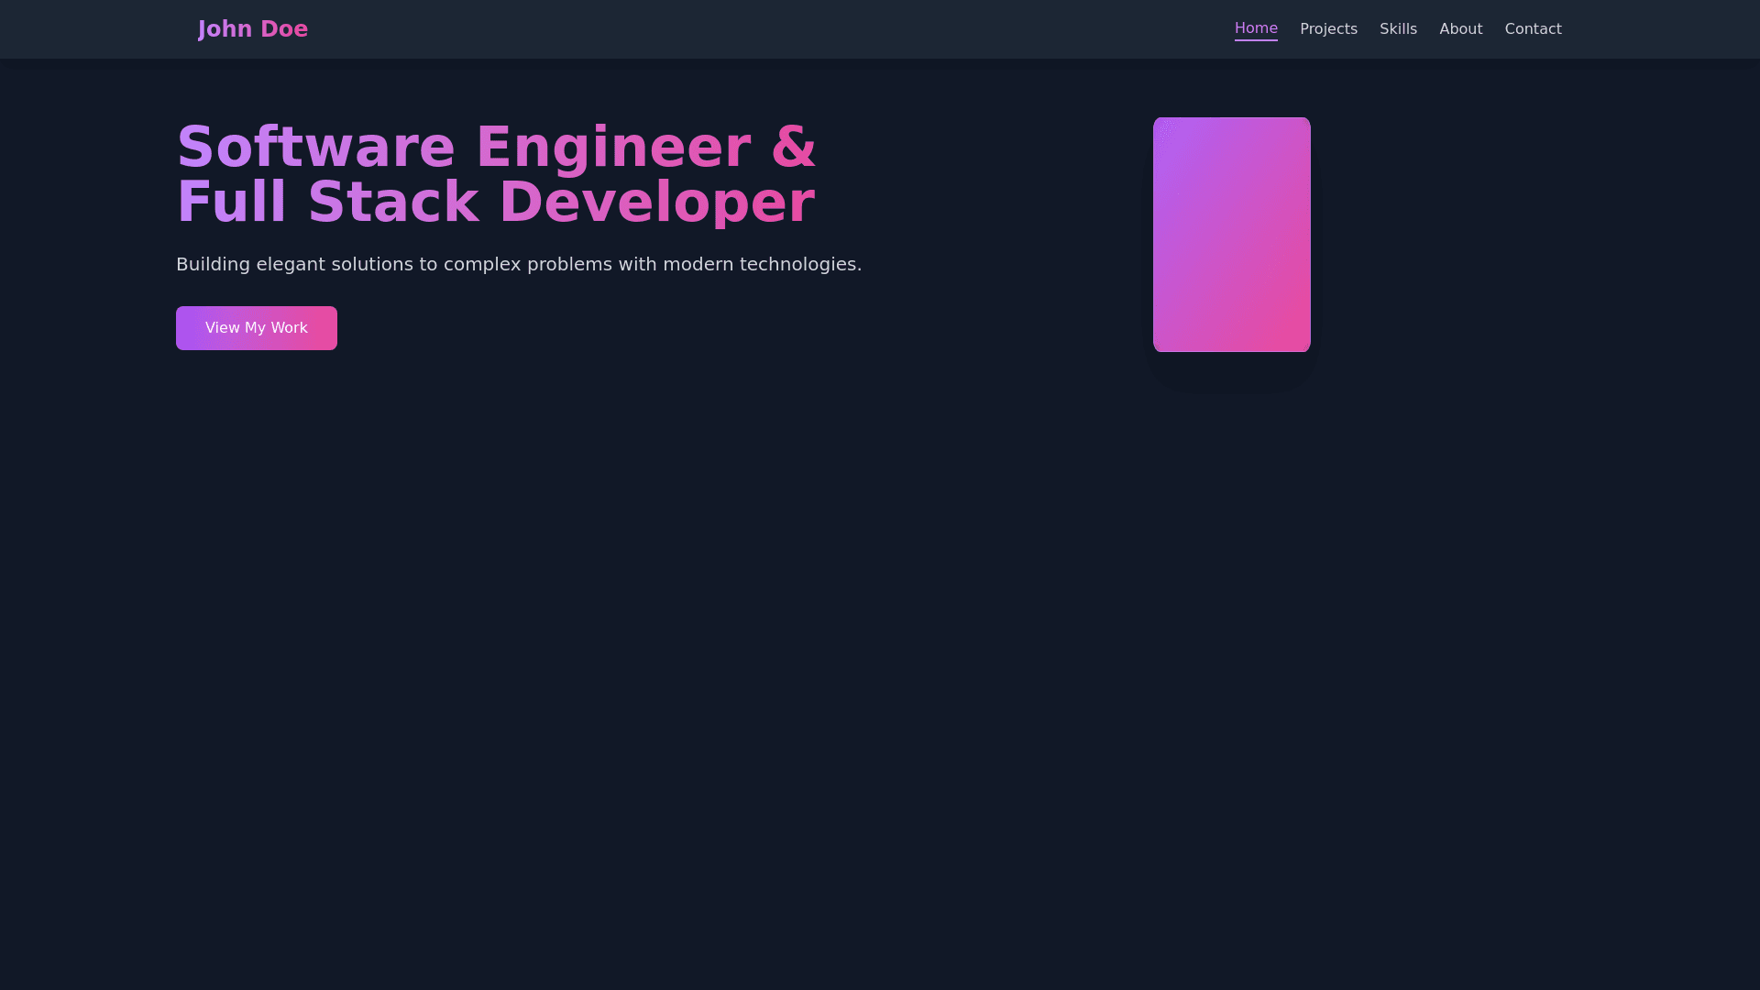The height and width of the screenshot is (990, 1760).
Task: Open the About nav link
Action: 1459,29
